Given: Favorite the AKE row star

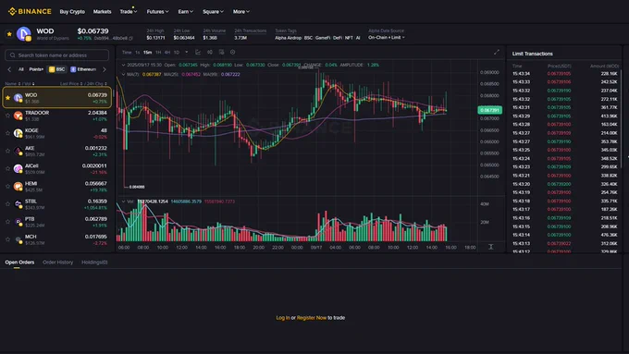Looking at the screenshot, I should coord(7,151).
